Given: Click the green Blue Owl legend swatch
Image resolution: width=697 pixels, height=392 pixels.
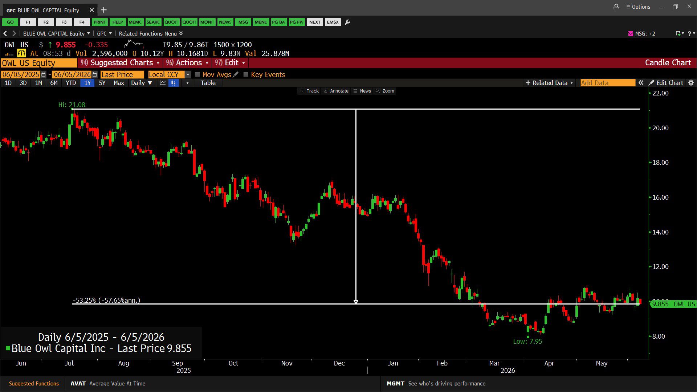Looking at the screenshot, I should point(8,348).
